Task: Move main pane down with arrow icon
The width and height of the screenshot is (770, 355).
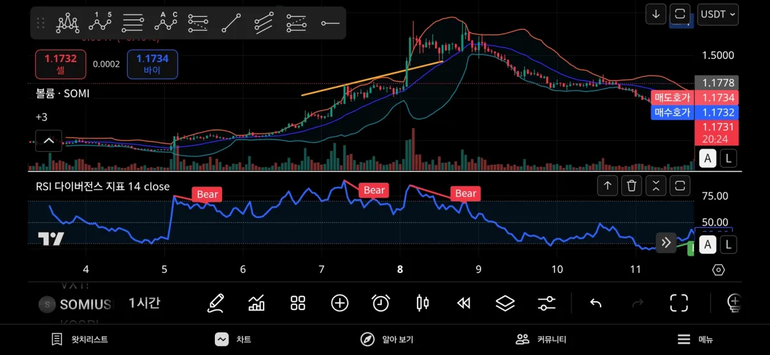Action: click(x=655, y=13)
